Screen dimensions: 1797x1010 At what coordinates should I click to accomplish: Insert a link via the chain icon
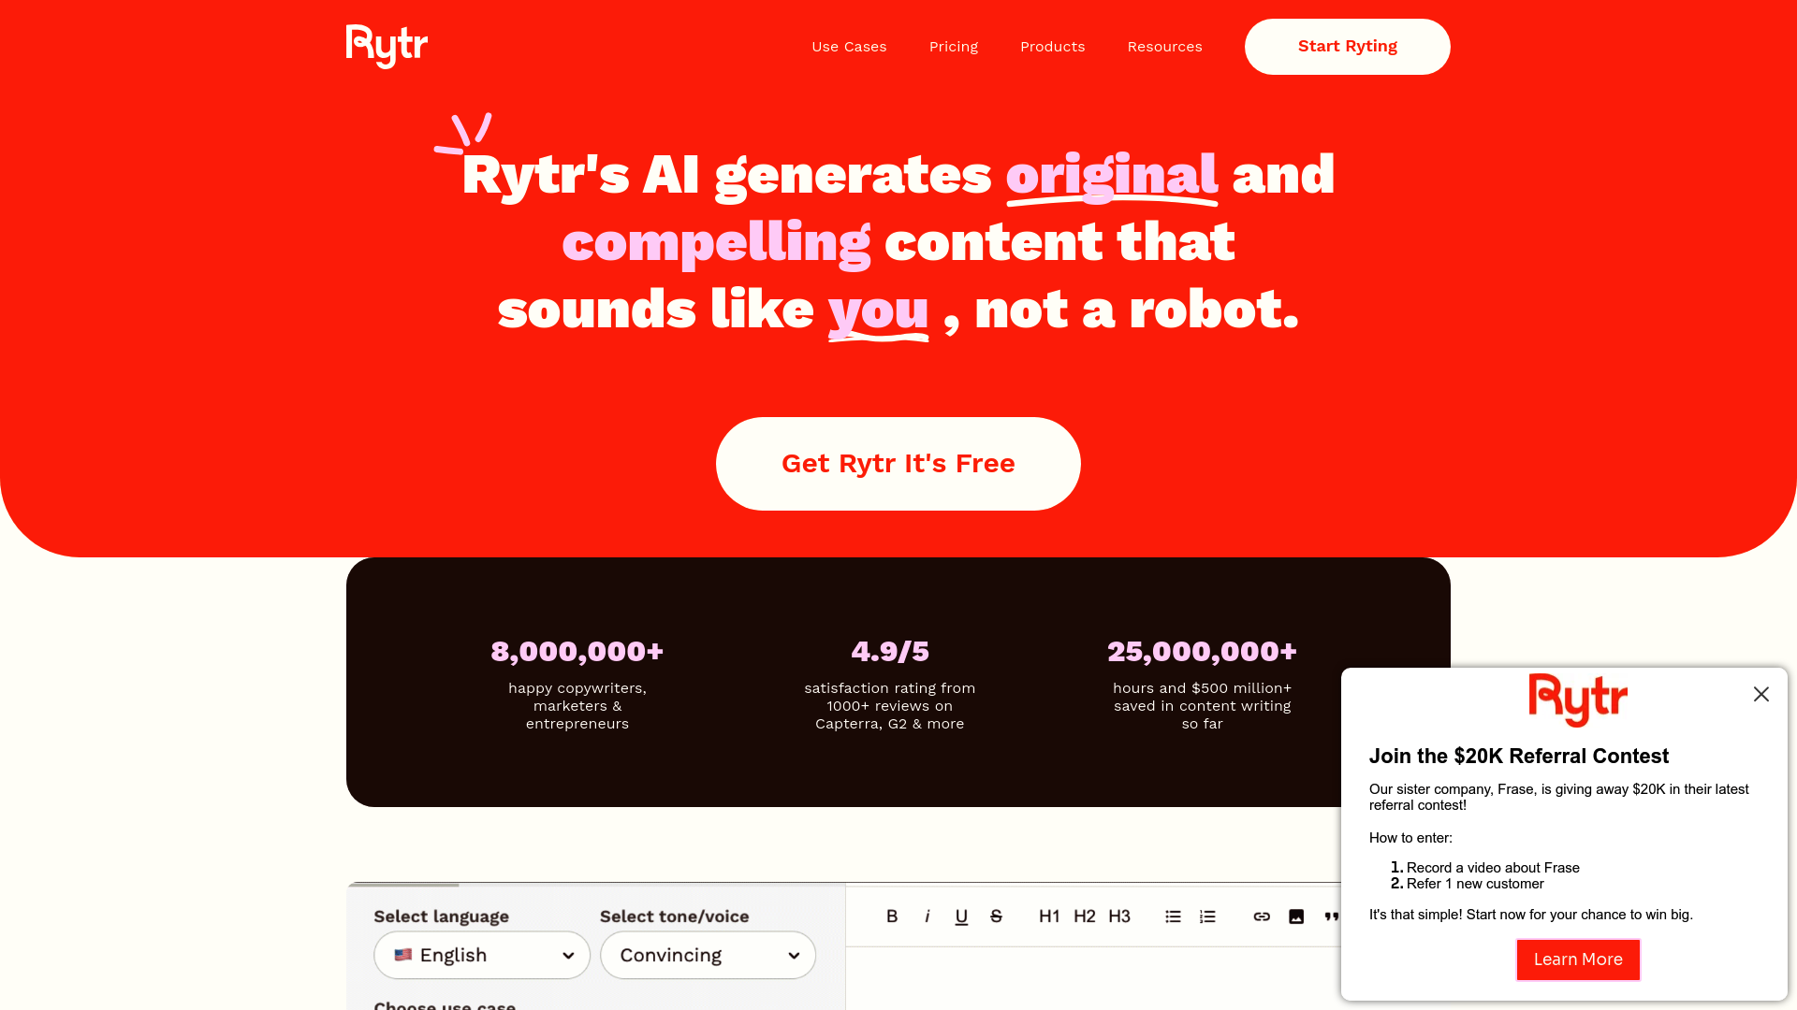1262,916
